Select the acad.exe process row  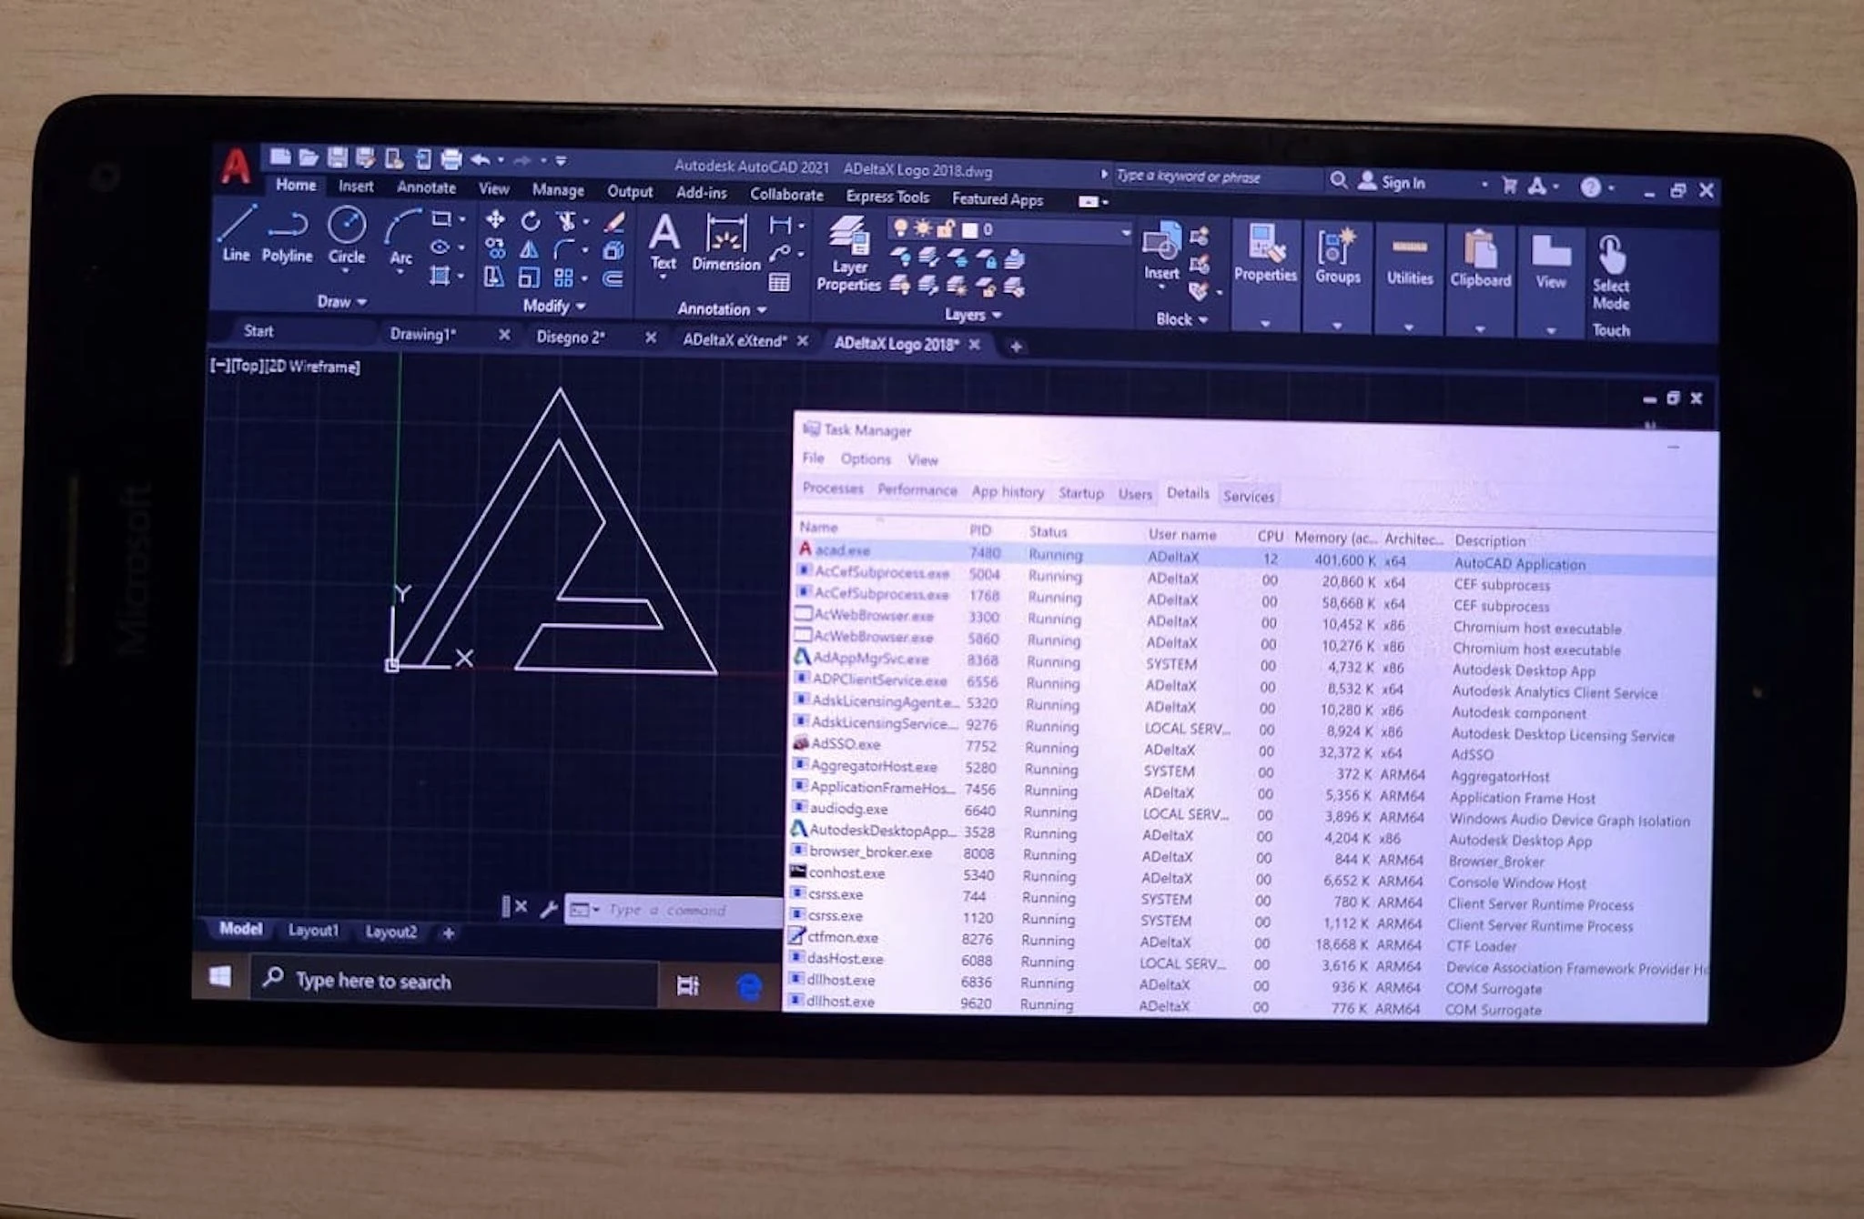(1256, 556)
